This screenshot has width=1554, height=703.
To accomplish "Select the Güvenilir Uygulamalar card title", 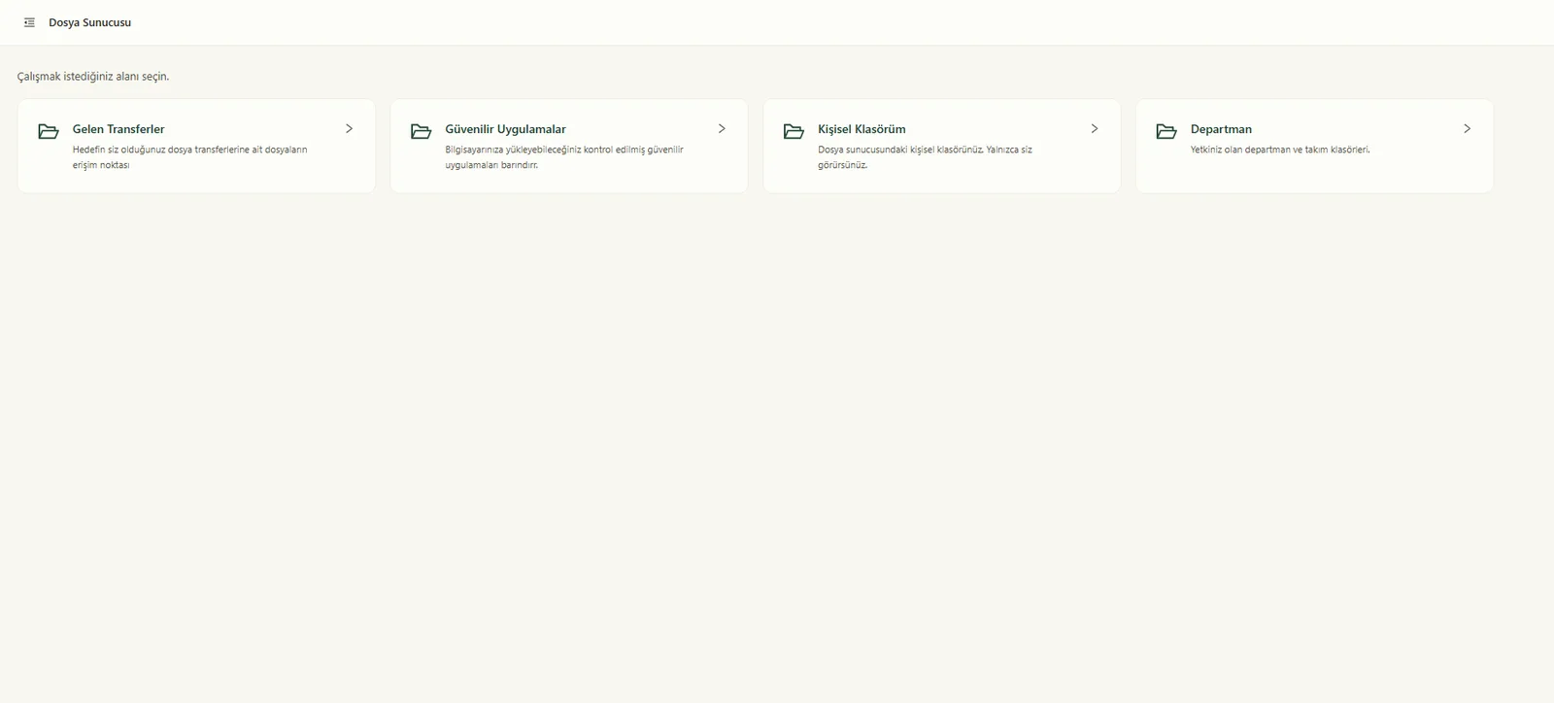I will point(505,129).
